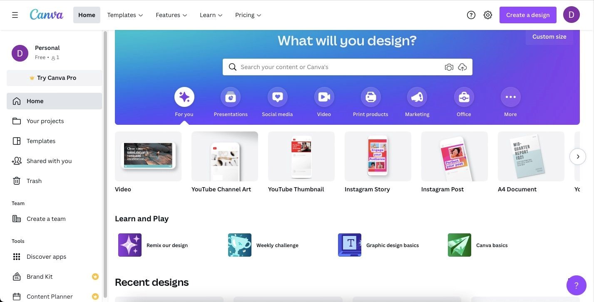Open YouTube Channel Art thumbnail
The image size is (594, 302).
(225, 156)
